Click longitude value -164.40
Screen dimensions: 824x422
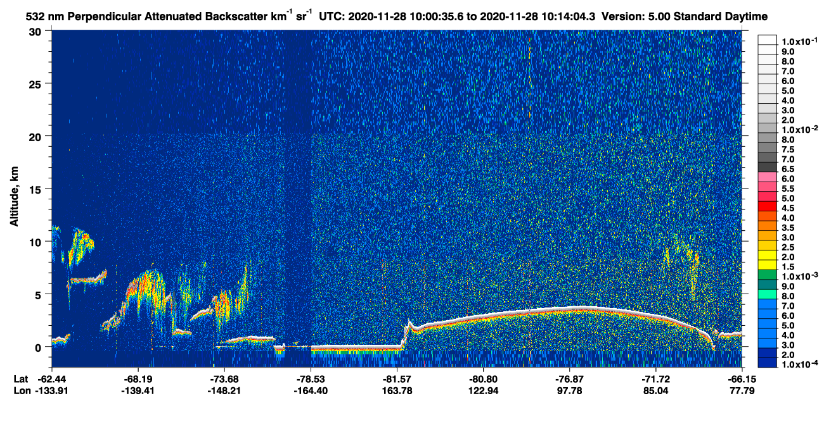(x=311, y=390)
